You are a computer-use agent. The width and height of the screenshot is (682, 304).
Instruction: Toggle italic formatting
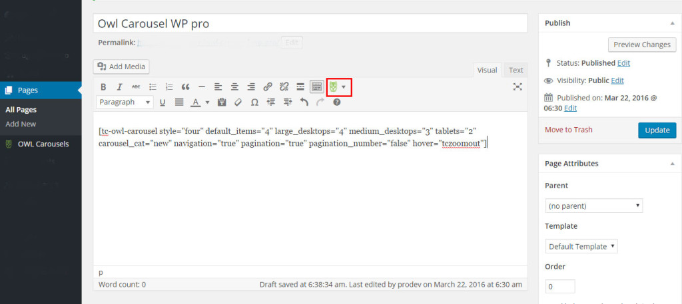pos(120,87)
